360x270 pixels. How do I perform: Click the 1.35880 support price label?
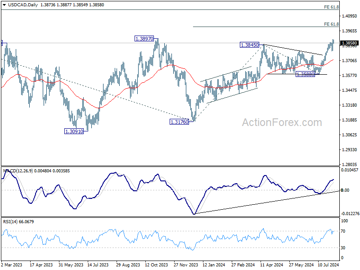pos(305,74)
